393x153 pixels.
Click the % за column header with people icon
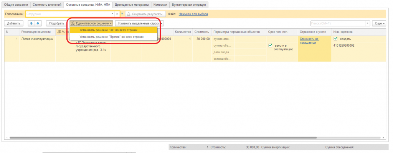tap(63, 32)
